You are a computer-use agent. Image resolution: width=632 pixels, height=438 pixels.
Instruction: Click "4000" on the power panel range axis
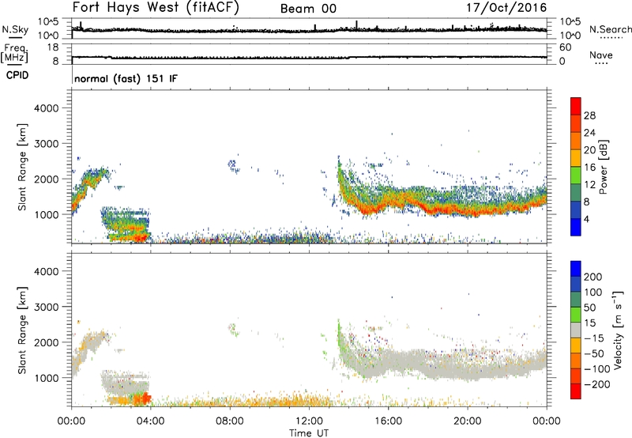tap(47, 108)
